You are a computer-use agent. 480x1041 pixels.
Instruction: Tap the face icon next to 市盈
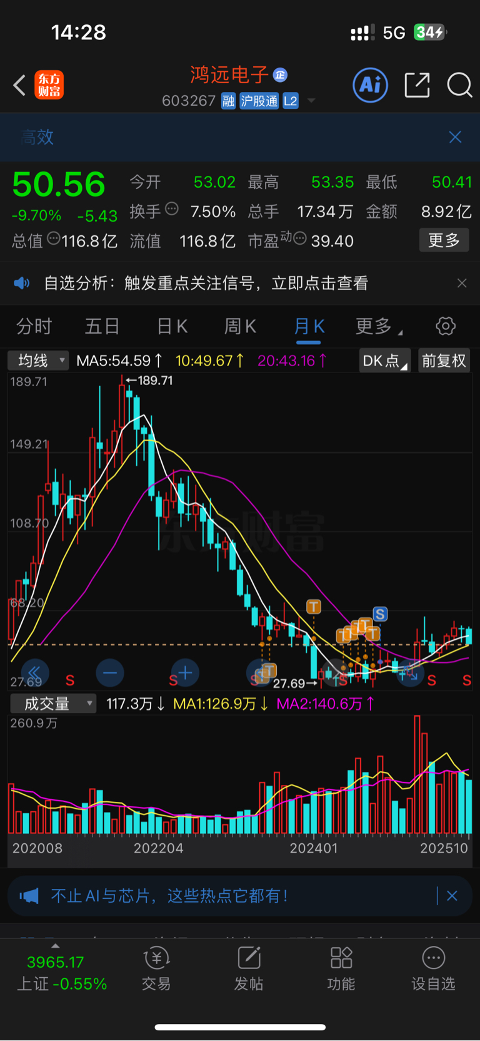(299, 238)
